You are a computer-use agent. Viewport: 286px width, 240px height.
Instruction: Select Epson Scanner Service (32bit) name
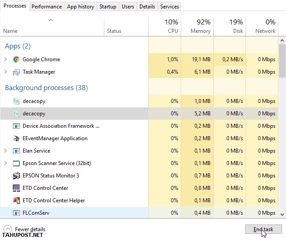[x=57, y=163]
